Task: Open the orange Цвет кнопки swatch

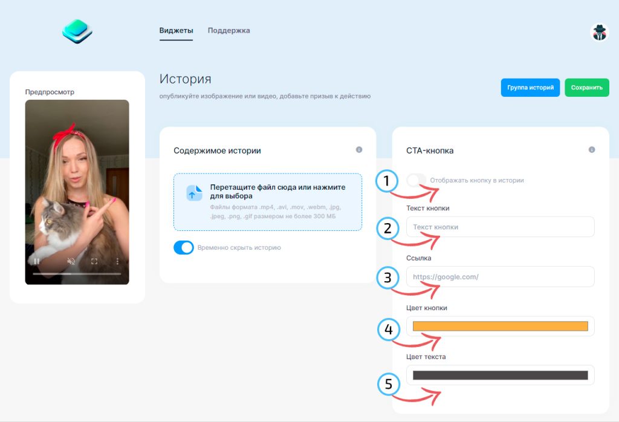Action: pyautogui.click(x=500, y=326)
